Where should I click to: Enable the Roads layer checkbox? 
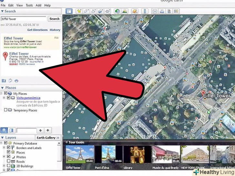coord(9,161)
